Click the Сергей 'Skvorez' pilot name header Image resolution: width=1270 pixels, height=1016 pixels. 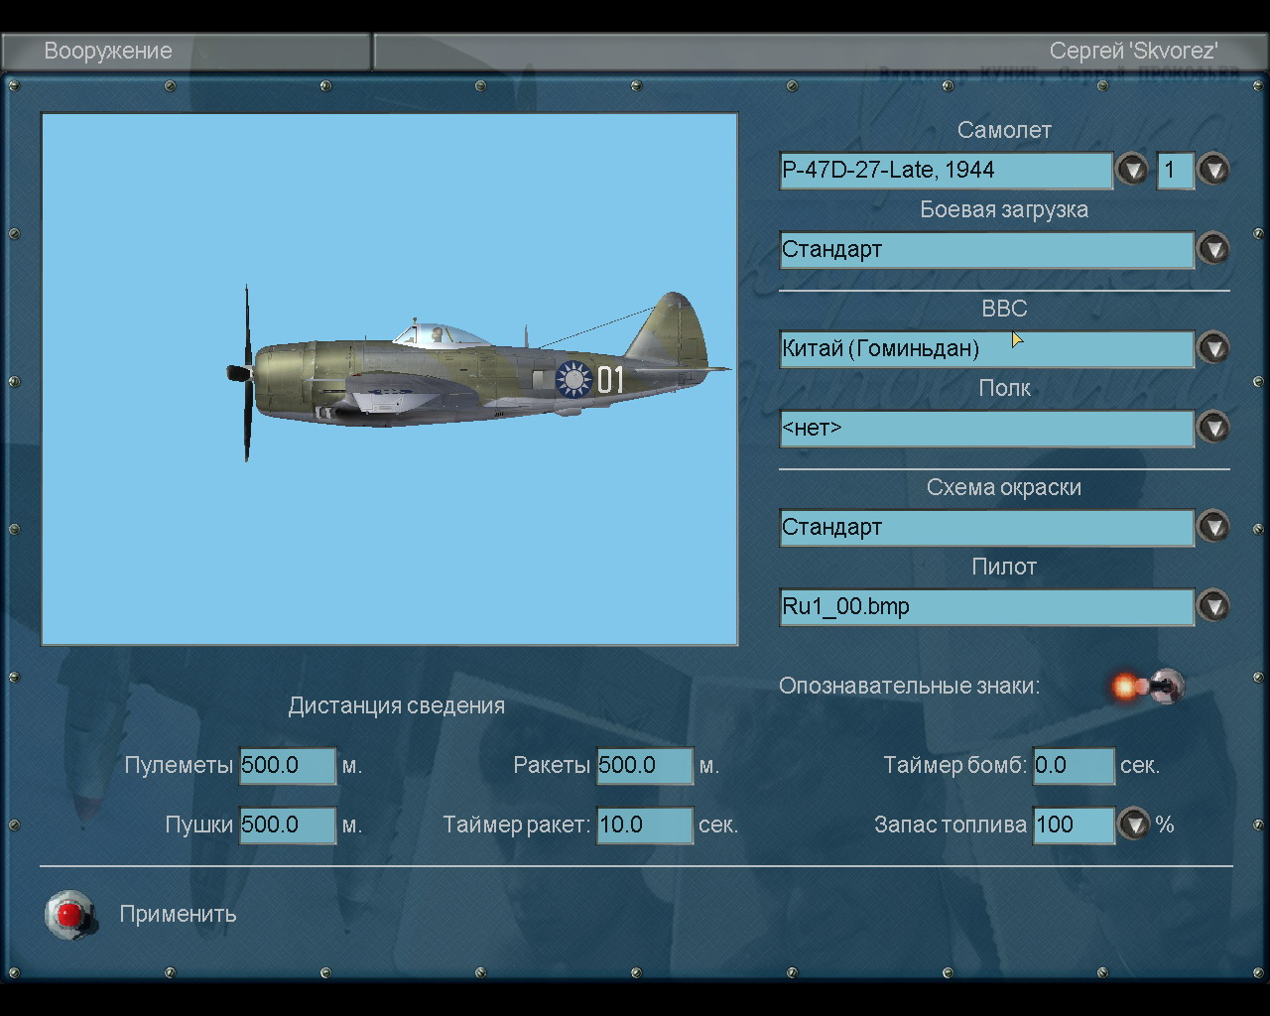pyautogui.click(x=1133, y=52)
